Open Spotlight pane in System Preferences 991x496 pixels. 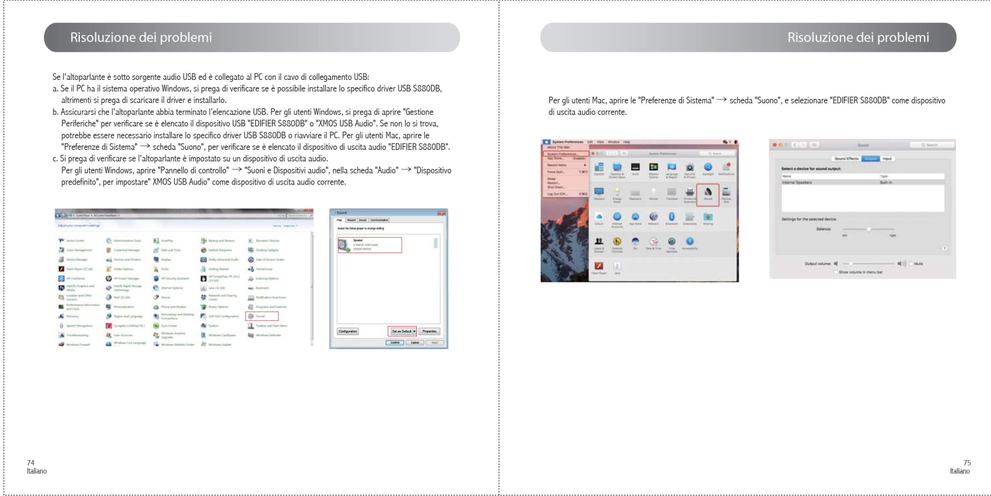coord(708,168)
